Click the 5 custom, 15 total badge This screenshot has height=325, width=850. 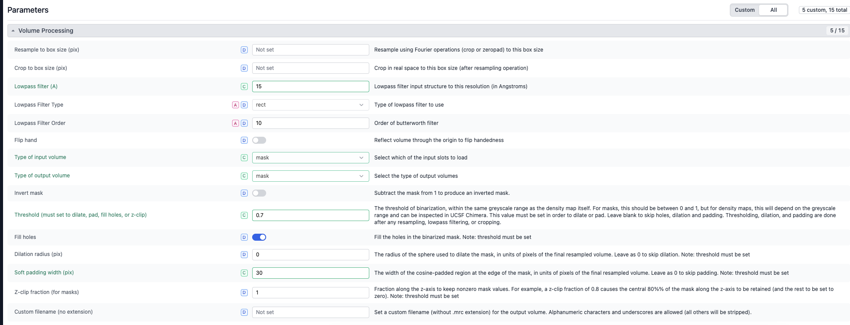(x=824, y=10)
